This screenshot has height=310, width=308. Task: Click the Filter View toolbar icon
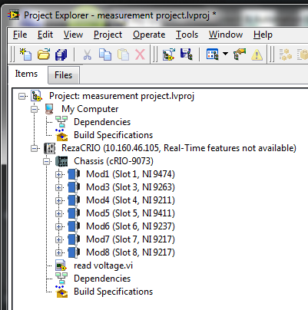click(213, 54)
